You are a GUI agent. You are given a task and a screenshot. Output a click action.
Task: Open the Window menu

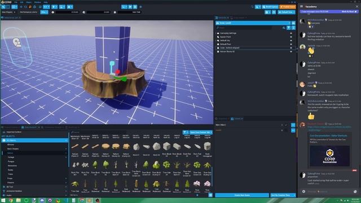click(x=38, y=2)
